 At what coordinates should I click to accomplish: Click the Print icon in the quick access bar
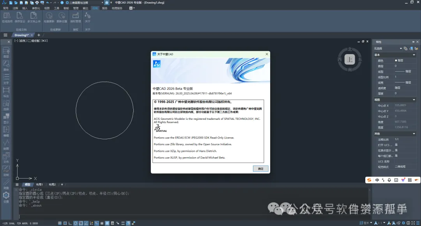(37, 3)
